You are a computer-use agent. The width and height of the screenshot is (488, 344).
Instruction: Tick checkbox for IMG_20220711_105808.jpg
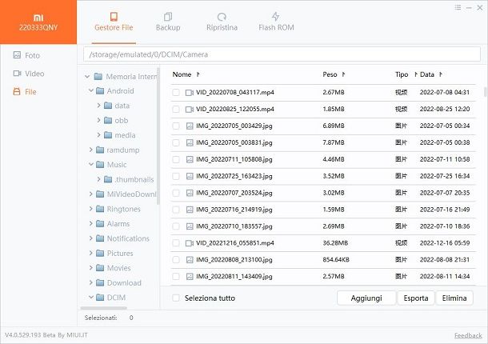click(x=176, y=159)
